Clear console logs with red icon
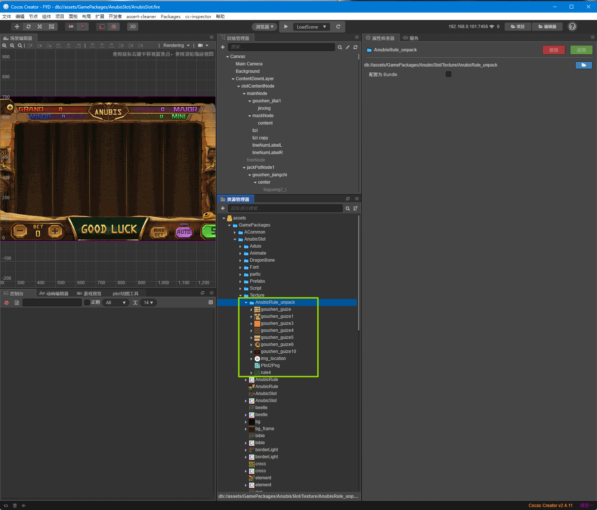Viewport: 597px width, 510px height. (x=6, y=303)
